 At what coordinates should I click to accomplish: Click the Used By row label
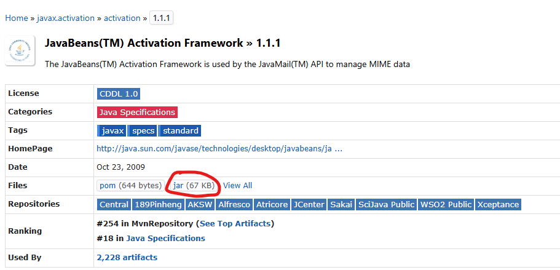25,257
